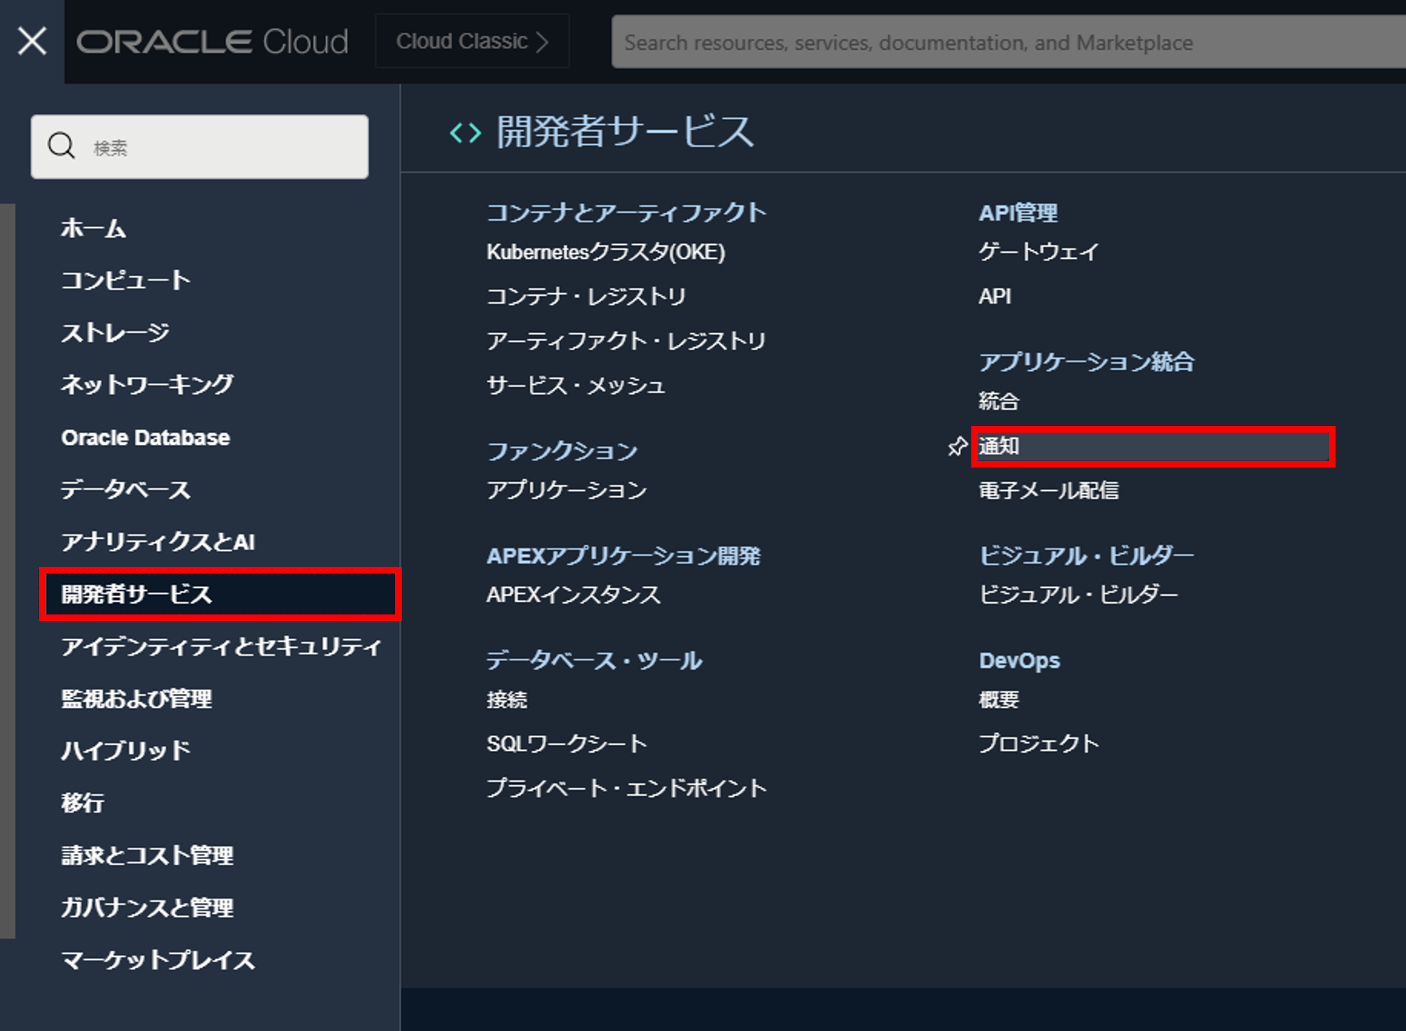
Task: Click the 開発者サービス title code icon
Action: 466,133
